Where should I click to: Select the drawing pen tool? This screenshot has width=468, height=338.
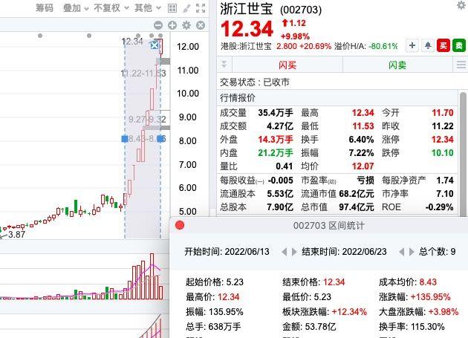tap(186, 8)
